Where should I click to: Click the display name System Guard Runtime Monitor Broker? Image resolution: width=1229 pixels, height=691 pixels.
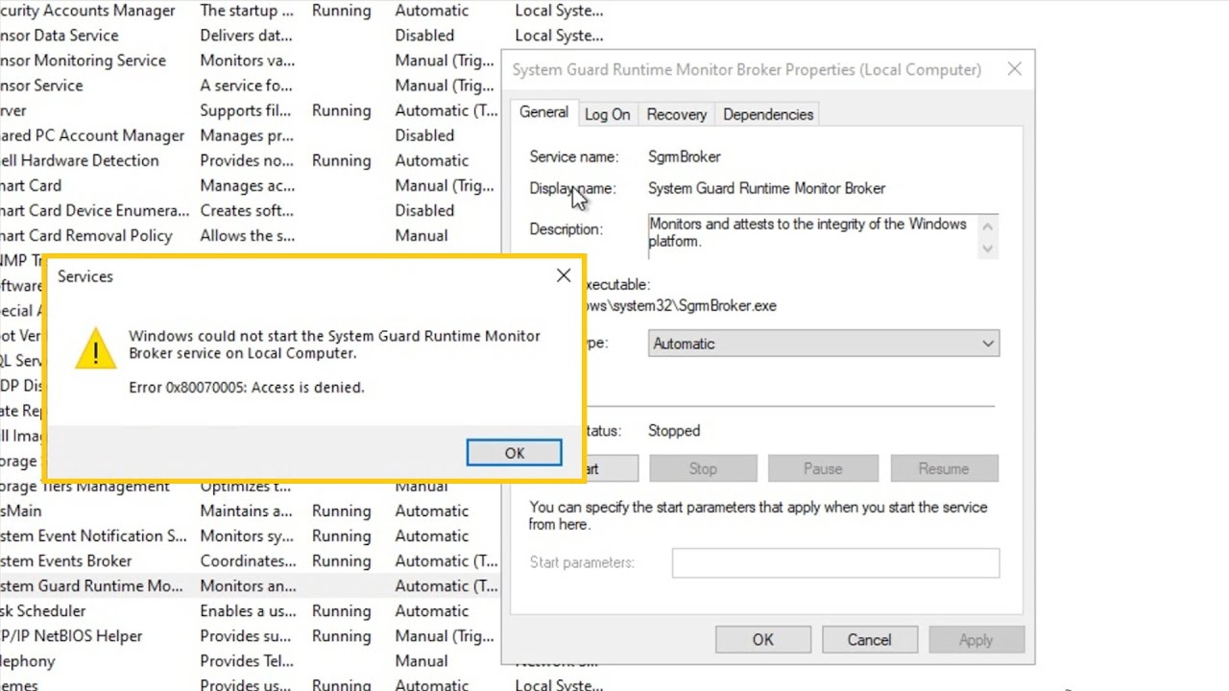coord(766,188)
